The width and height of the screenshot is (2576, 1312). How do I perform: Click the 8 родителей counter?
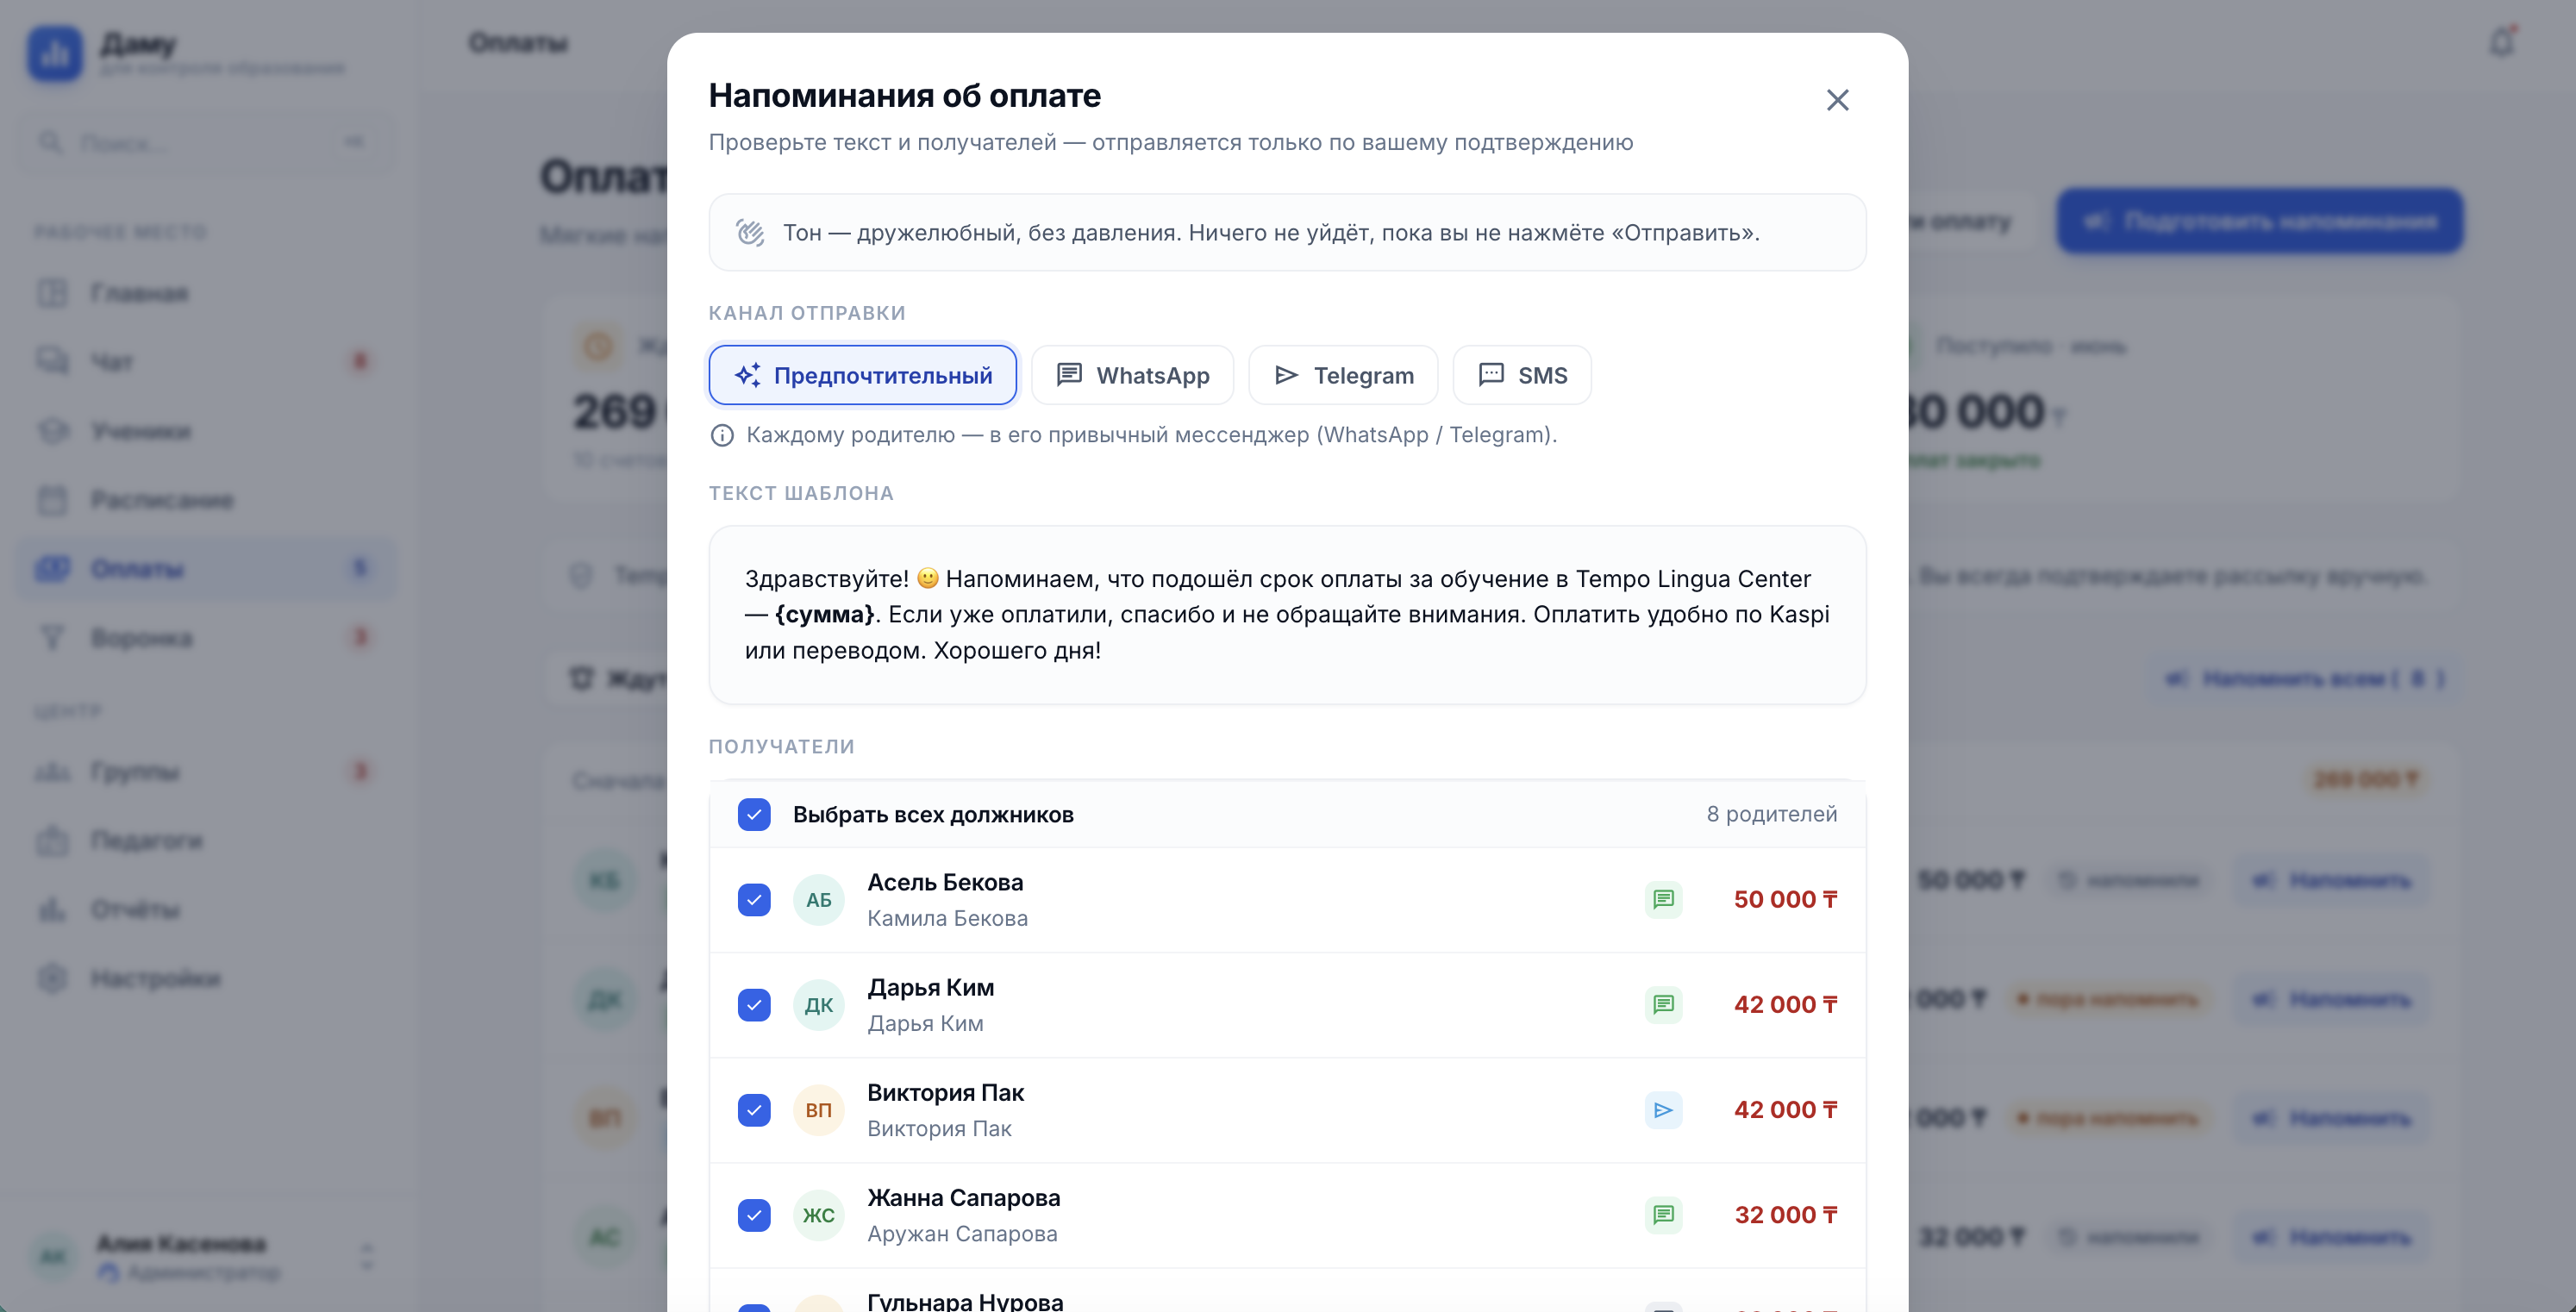(1771, 814)
